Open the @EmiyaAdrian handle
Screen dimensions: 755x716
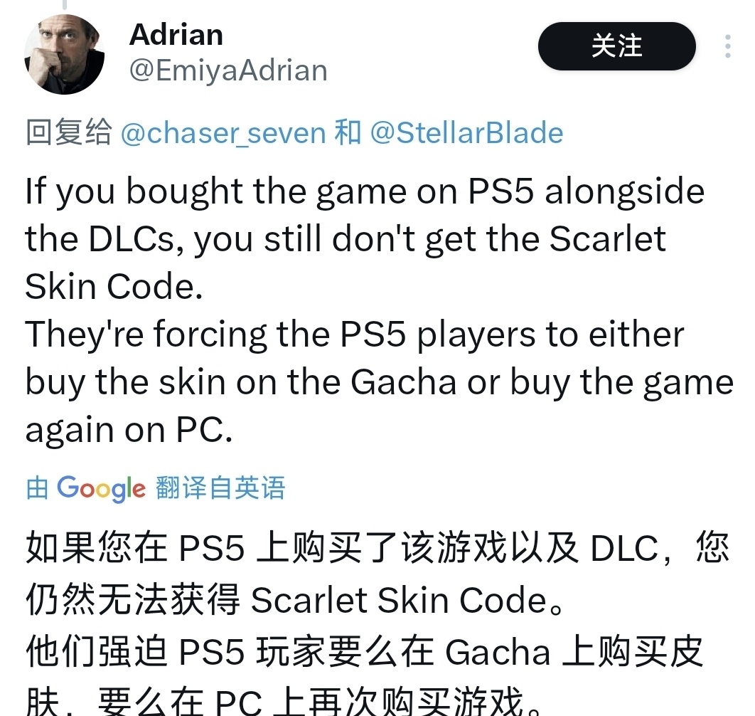pyautogui.click(x=228, y=70)
